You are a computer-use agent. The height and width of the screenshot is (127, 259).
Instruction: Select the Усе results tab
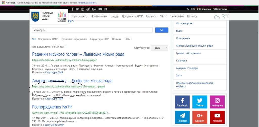(34, 39)
